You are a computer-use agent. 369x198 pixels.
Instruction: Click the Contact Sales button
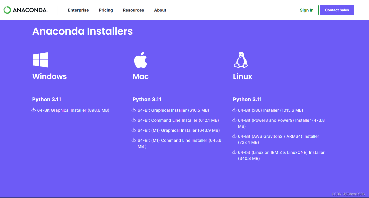(x=337, y=10)
